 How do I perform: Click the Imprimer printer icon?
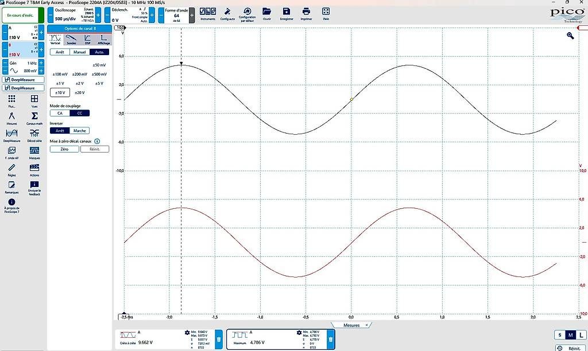pyautogui.click(x=306, y=14)
